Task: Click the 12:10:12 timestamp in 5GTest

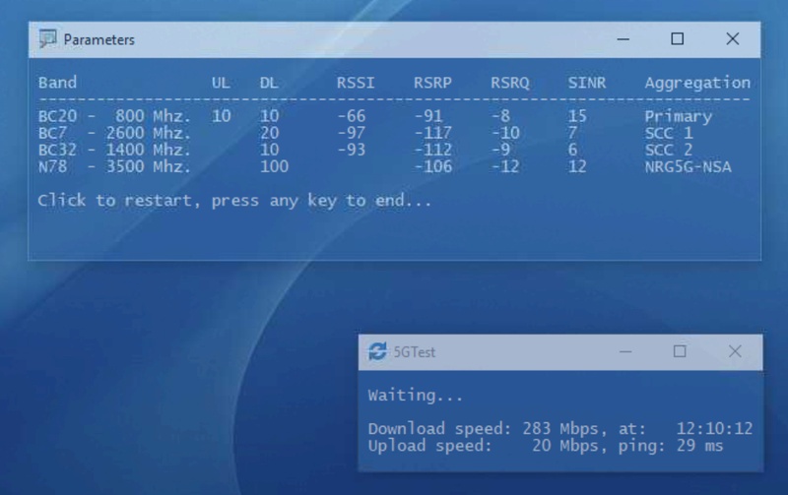Action: tap(715, 429)
